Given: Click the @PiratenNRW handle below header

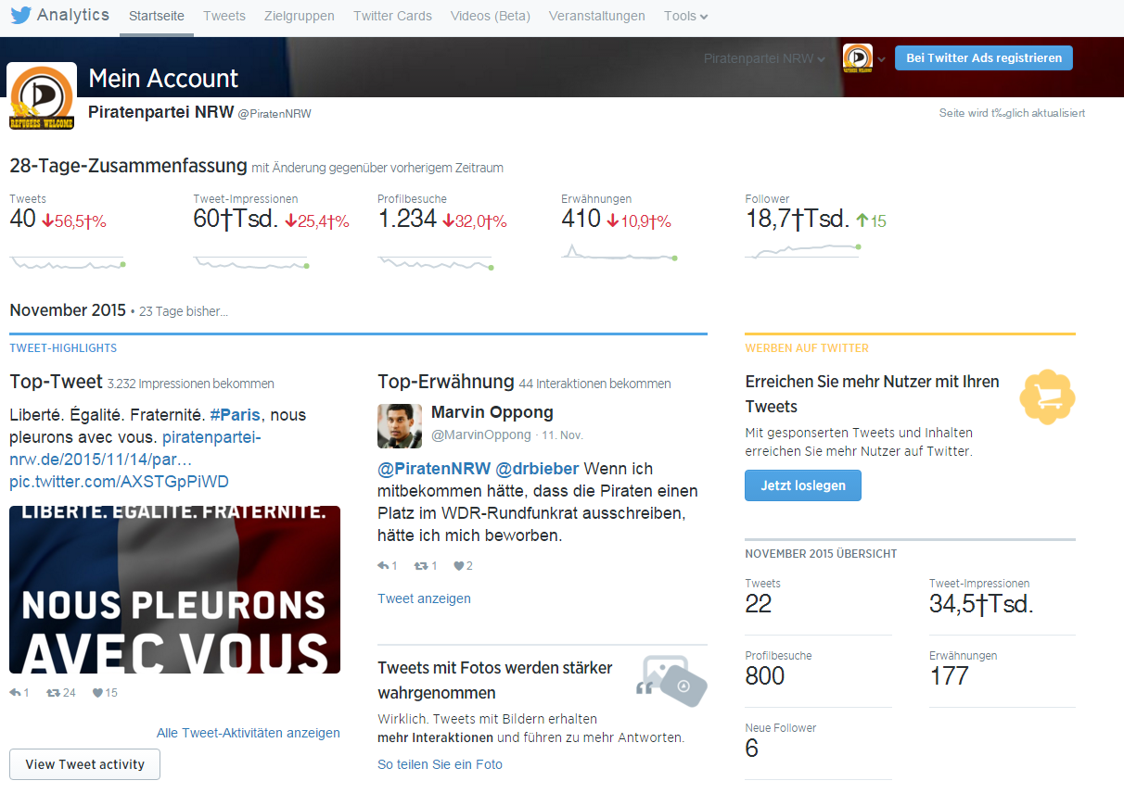Looking at the screenshot, I should tap(275, 114).
